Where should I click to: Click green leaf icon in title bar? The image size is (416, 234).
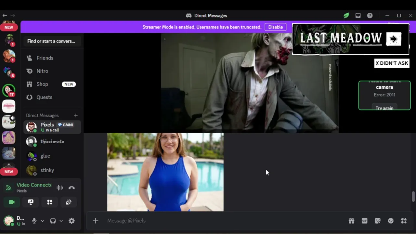coord(346,16)
